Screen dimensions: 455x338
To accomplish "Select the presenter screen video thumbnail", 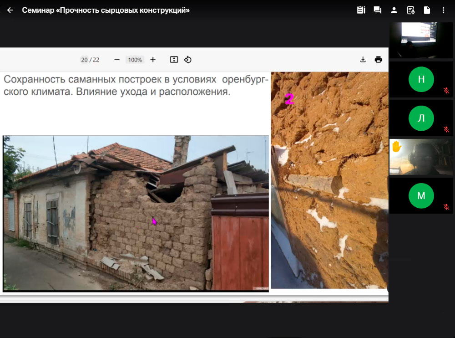I will [421, 40].
